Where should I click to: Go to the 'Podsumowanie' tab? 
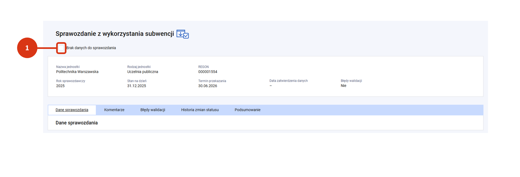tap(248, 110)
